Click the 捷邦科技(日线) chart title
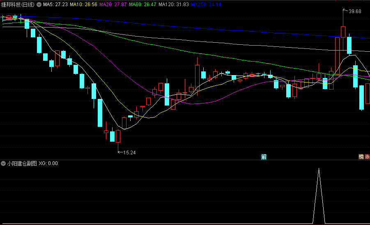The width and height of the screenshot is (370, 225). (x=18, y=5)
